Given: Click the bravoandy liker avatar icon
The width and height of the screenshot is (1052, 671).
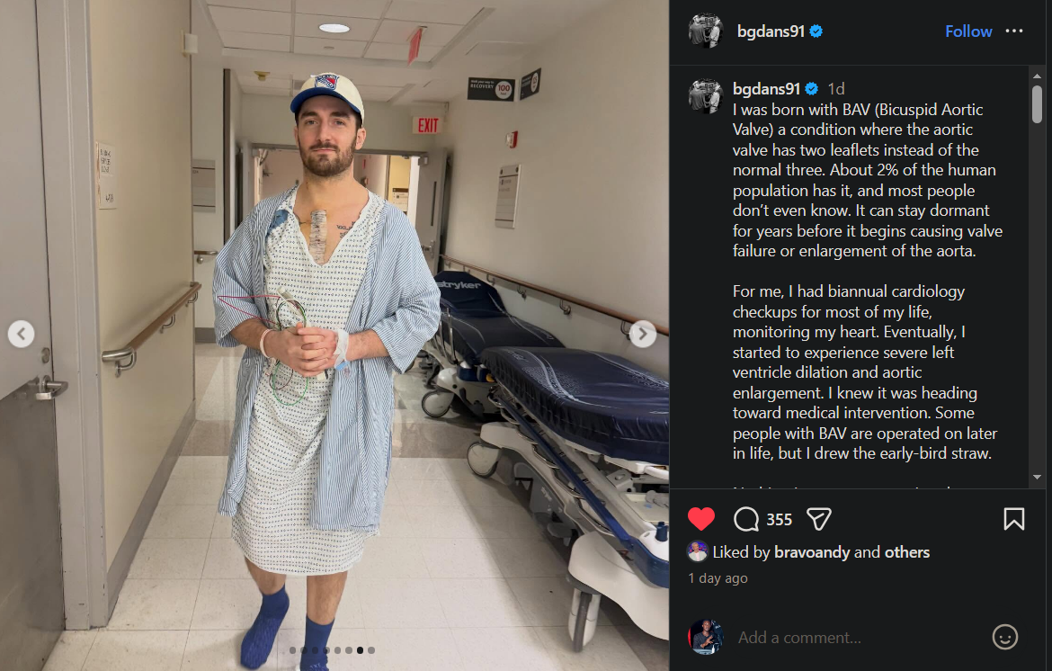Looking at the screenshot, I should coord(698,551).
